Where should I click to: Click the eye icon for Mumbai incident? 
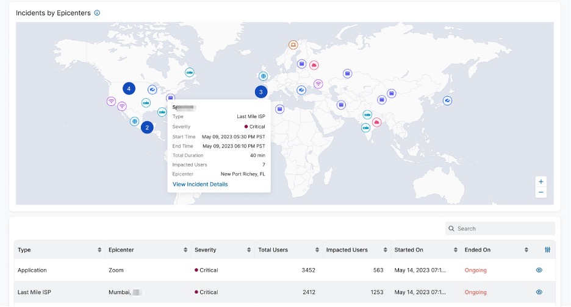[x=539, y=292]
